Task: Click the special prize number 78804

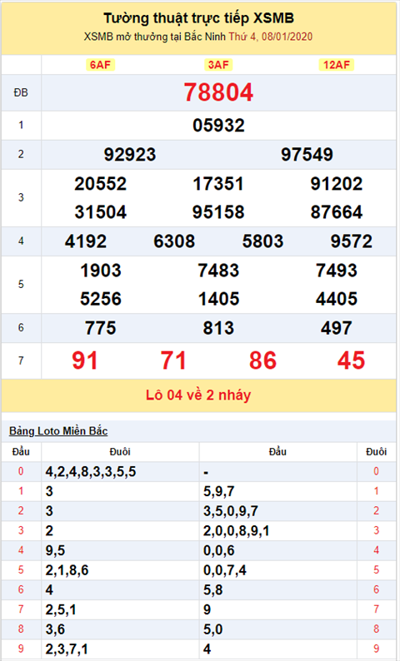Action: click(218, 92)
